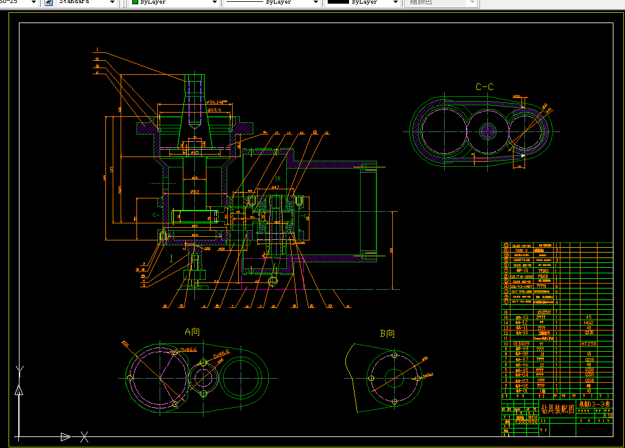This screenshot has height=448, width=625.
Task: Select the X marker beside UCS icon
Action: point(85,437)
